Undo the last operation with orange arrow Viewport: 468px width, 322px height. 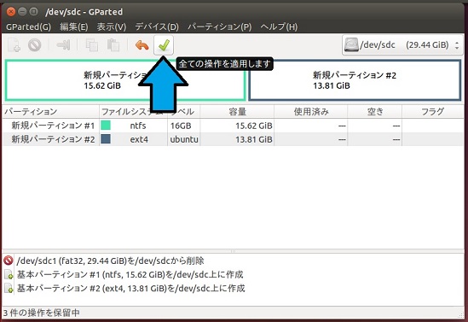tap(142, 45)
